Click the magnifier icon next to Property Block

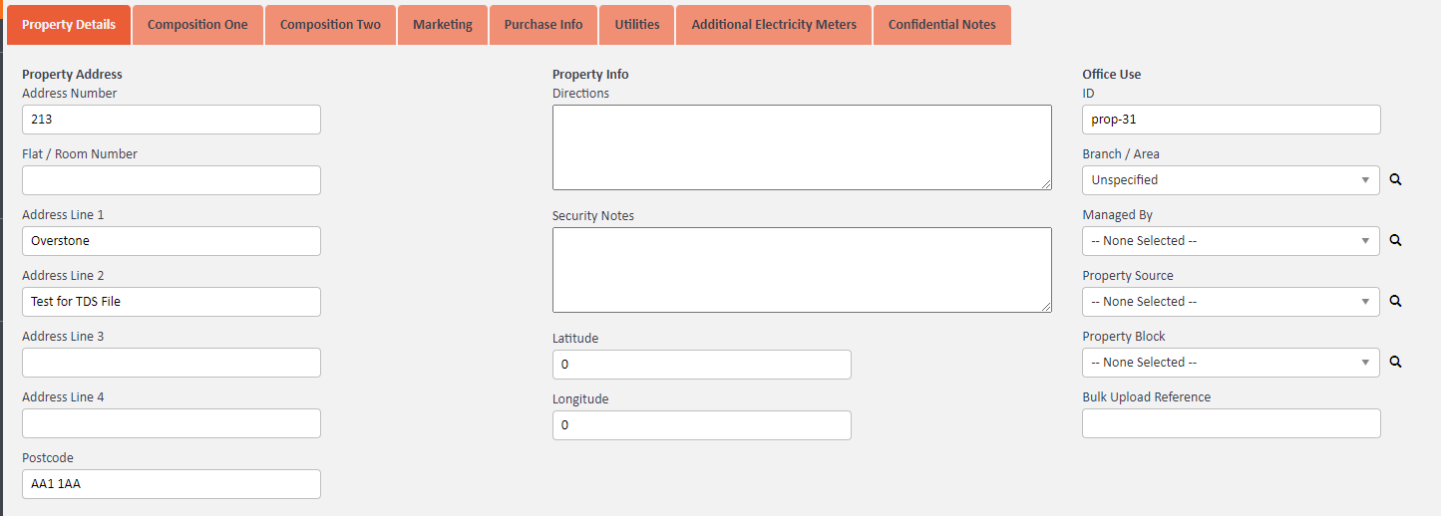coord(1396,363)
